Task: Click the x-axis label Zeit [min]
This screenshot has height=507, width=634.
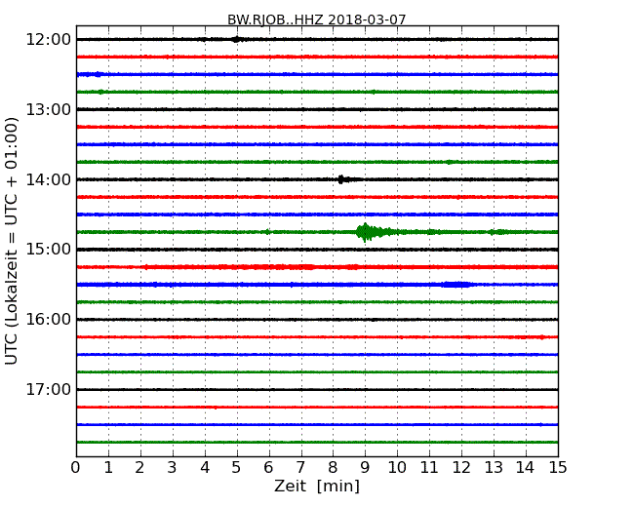Action: tap(317, 486)
